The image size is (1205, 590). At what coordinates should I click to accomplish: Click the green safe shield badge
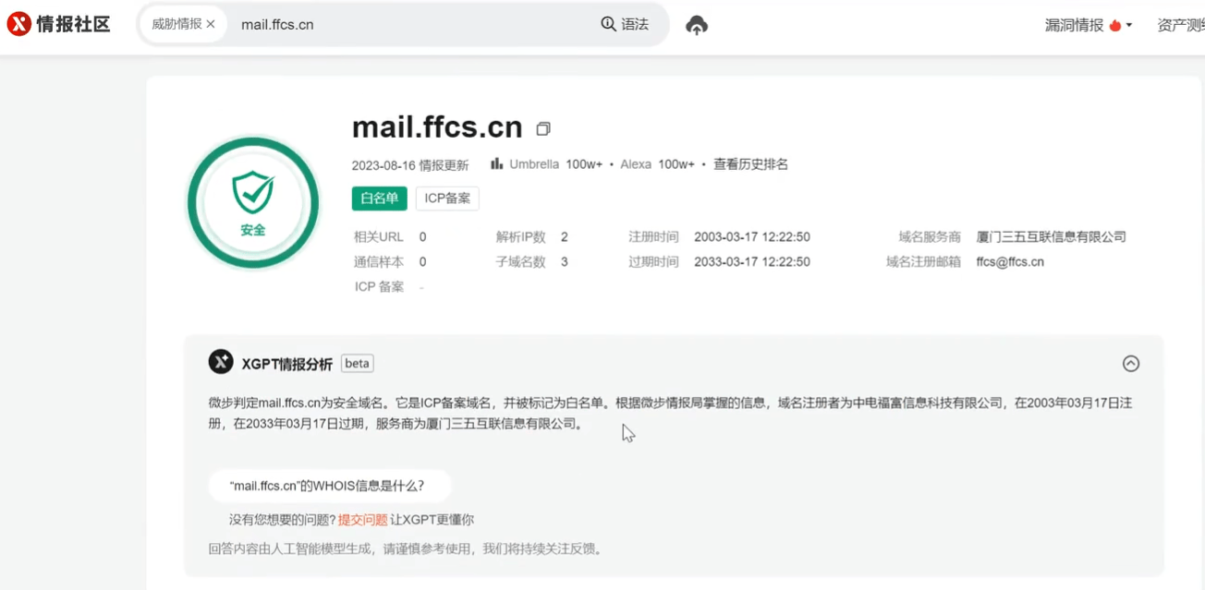252,203
